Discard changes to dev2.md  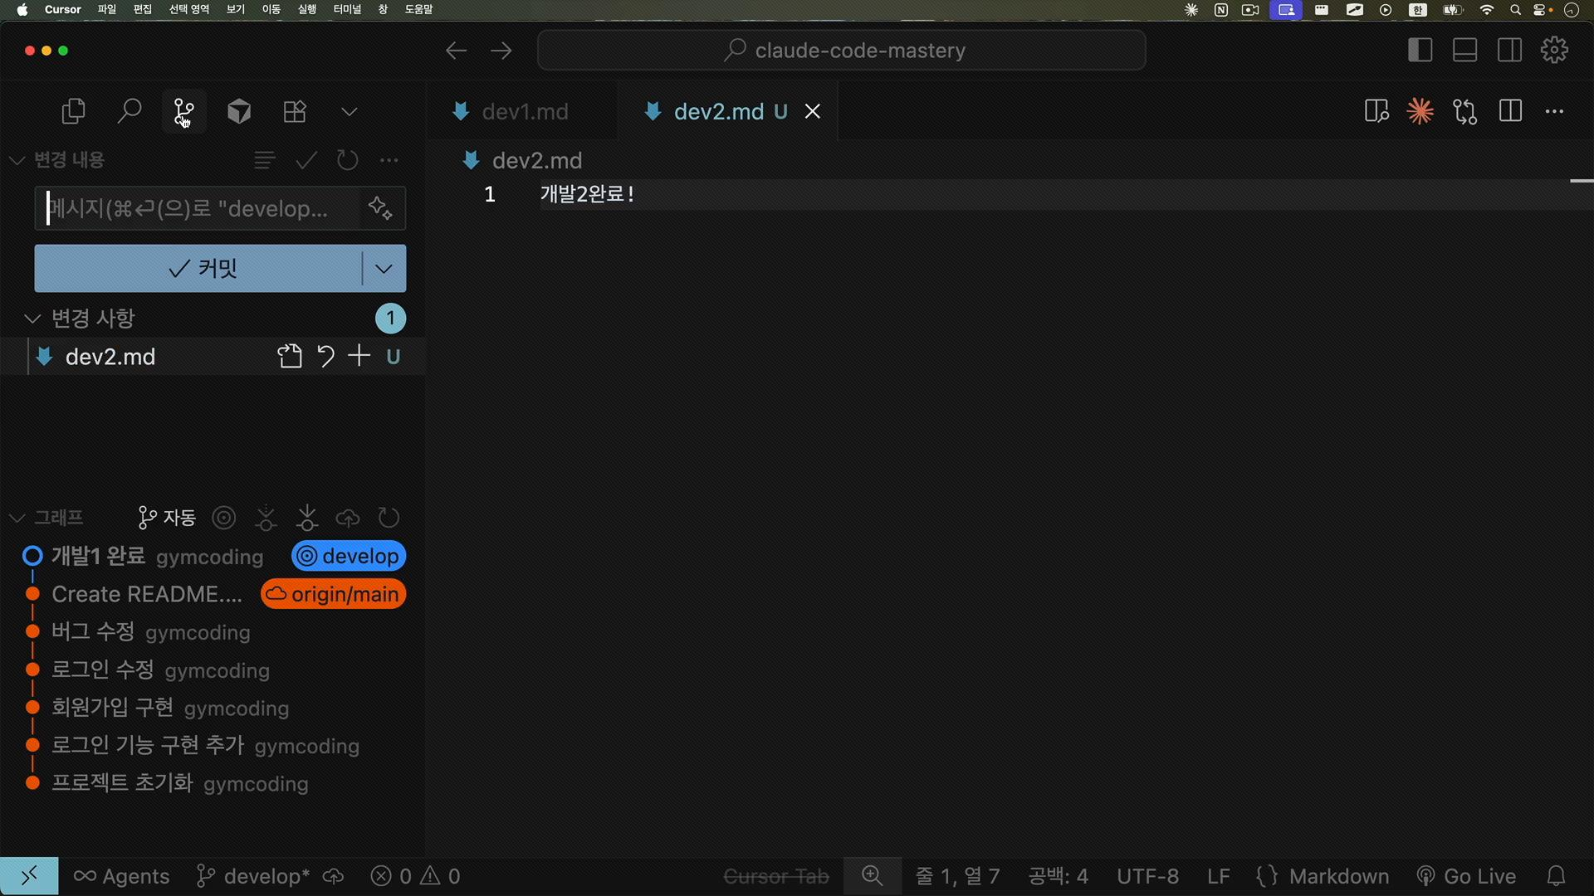tap(325, 356)
